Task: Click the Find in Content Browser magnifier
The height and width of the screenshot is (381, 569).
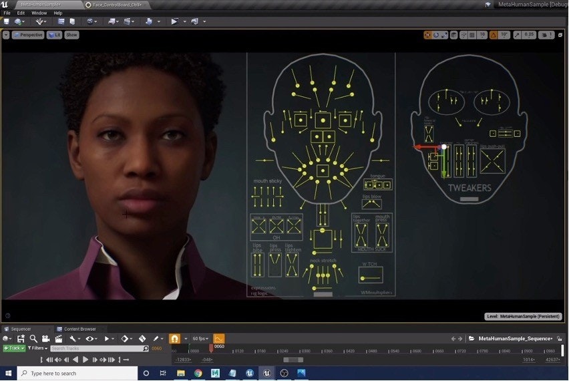Action: (x=33, y=339)
